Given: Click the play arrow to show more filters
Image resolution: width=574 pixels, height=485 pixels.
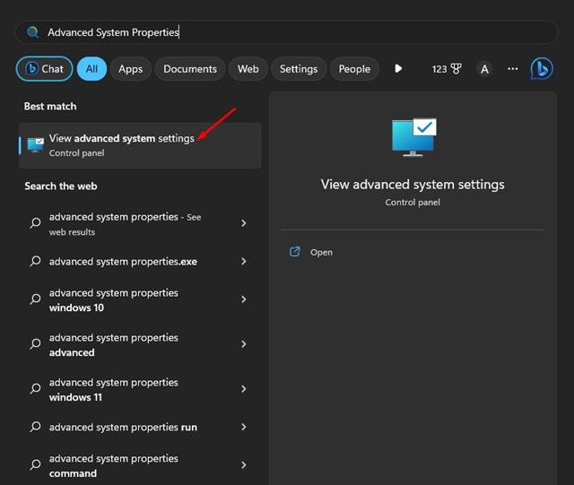Looking at the screenshot, I should coord(398,69).
